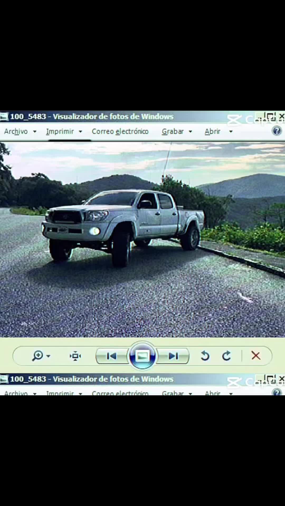Click Correo electrónico button
Image resolution: width=285 pixels, height=506 pixels.
120,131
